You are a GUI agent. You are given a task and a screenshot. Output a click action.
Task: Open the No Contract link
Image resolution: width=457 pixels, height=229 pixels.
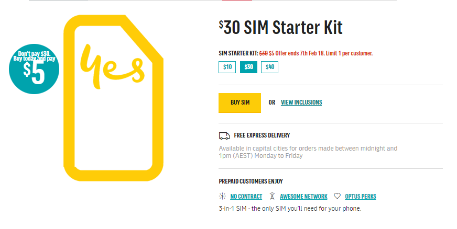tap(246, 197)
